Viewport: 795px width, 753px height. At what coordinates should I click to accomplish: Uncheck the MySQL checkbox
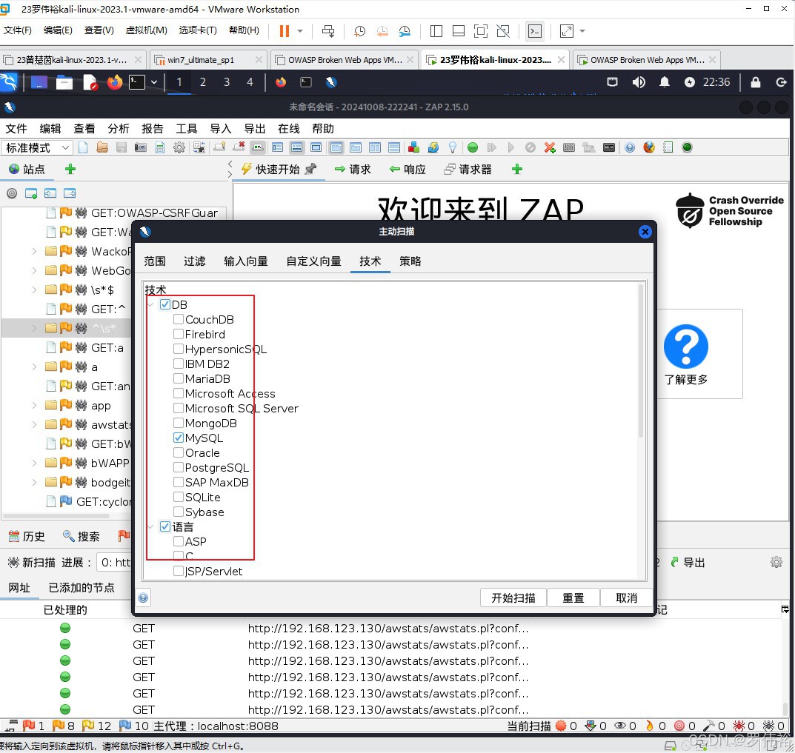pos(179,438)
